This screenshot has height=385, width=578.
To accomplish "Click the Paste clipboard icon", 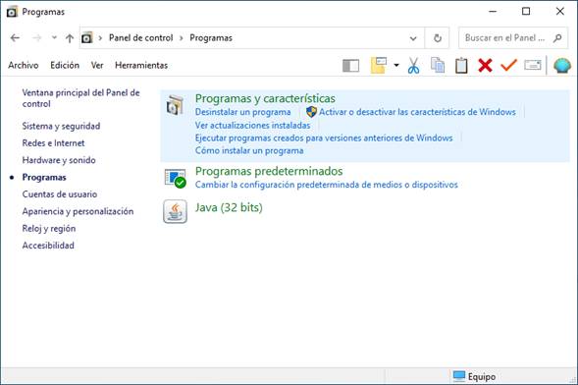I will pos(461,65).
